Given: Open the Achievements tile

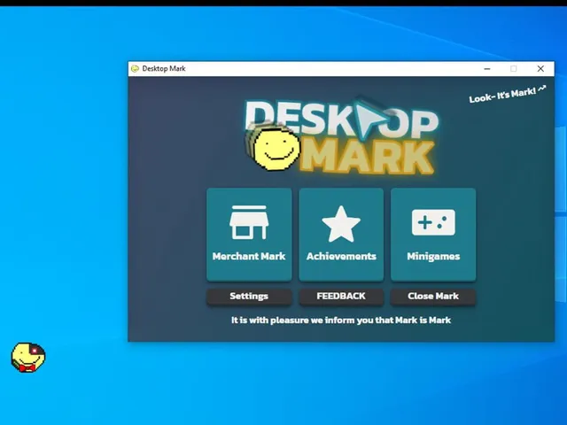Looking at the screenshot, I should pyautogui.click(x=341, y=234).
